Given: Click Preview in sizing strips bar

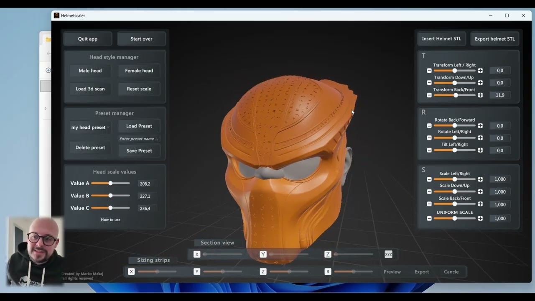Looking at the screenshot, I should [392, 272].
